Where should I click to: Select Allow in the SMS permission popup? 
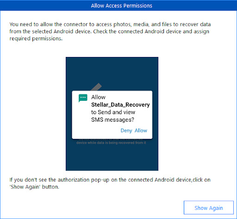(141, 131)
